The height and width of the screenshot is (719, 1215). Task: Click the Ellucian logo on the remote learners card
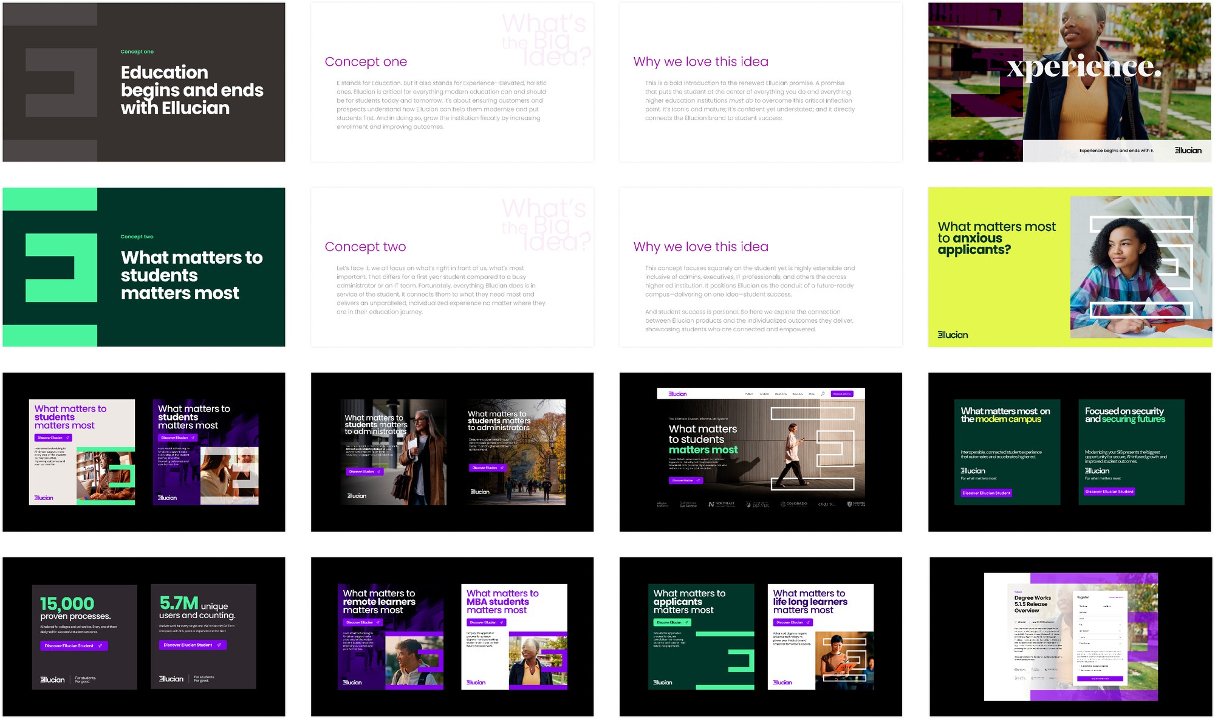click(x=352, y=683)
